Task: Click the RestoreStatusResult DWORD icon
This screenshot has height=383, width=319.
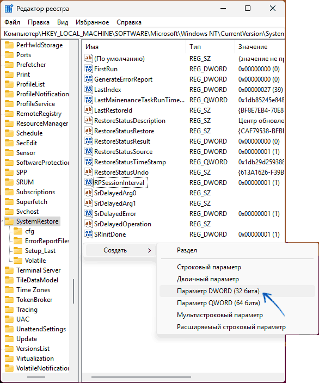Action: pyautogui.click(x=89, y=141)
